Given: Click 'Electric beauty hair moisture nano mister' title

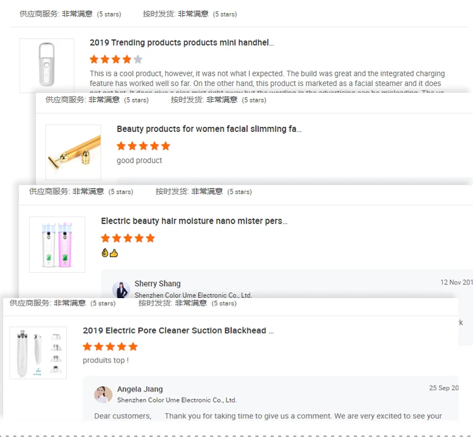Looking at the screenshot, I should 194,221.
